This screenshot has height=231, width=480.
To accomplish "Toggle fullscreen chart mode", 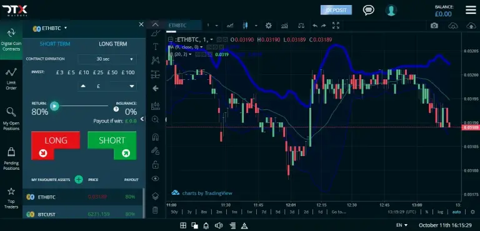I will coord(336,26).
